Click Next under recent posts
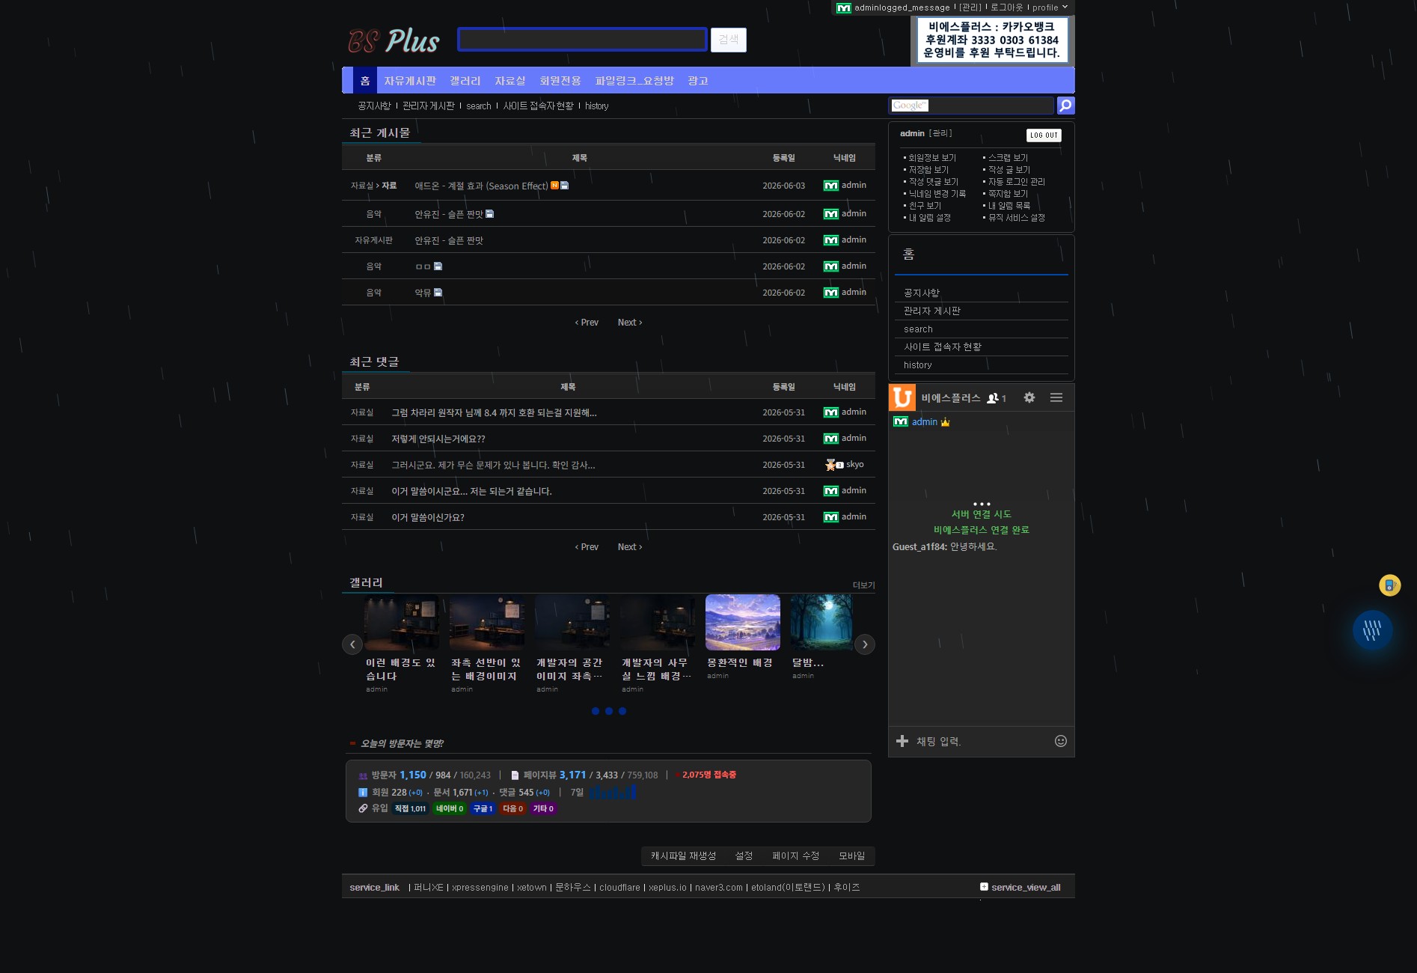1417x973 pixels. [x=630, y=323]
